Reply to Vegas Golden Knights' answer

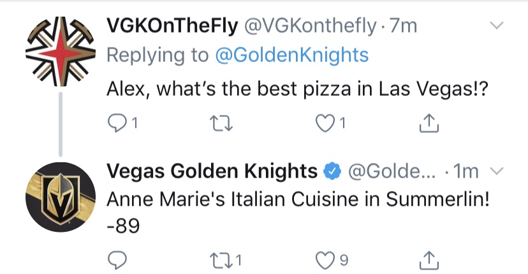point(117,260)
